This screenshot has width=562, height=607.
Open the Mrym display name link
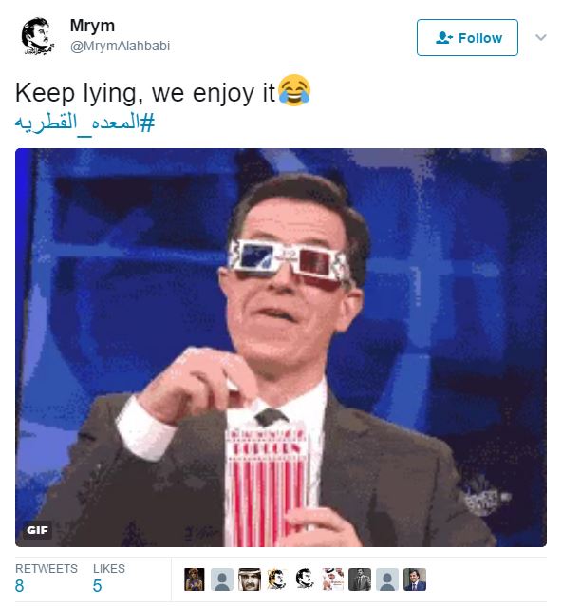coord(92,27)
